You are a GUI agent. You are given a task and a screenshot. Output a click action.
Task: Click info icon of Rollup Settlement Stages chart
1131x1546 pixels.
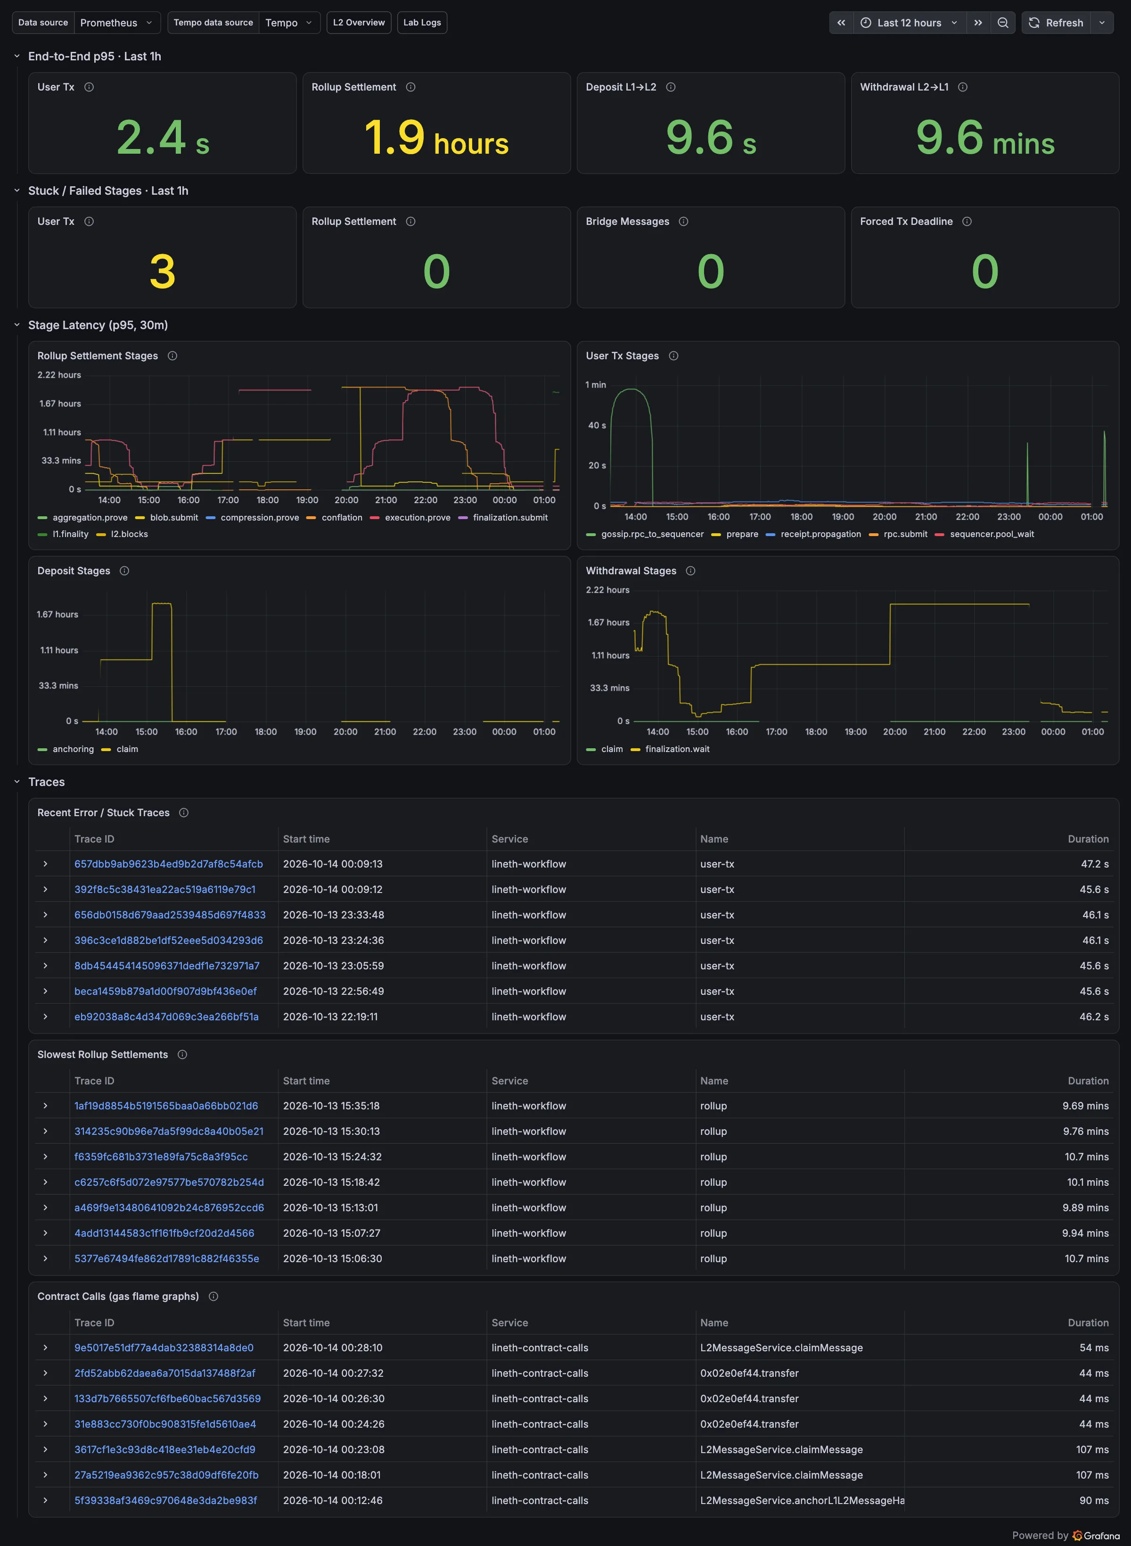pyautogui.click(x=172, y=355)
